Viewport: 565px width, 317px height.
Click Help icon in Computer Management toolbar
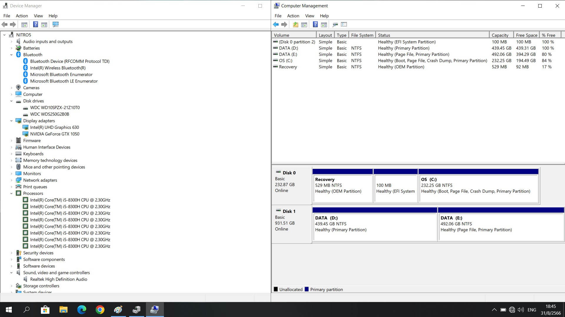coord(315,25)
